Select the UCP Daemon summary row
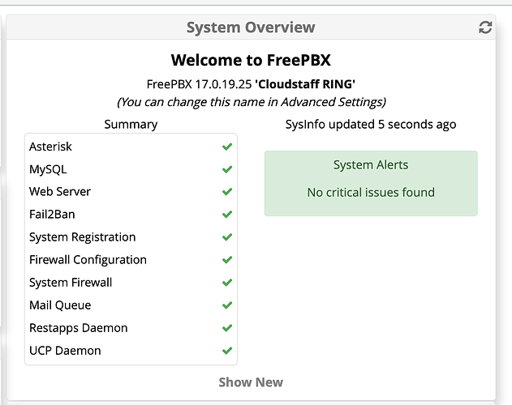 131,351
